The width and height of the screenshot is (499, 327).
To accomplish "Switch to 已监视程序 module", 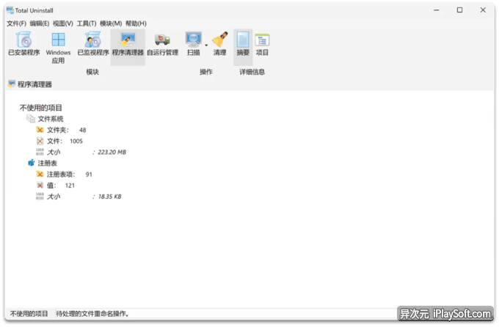I will point(93,44).
